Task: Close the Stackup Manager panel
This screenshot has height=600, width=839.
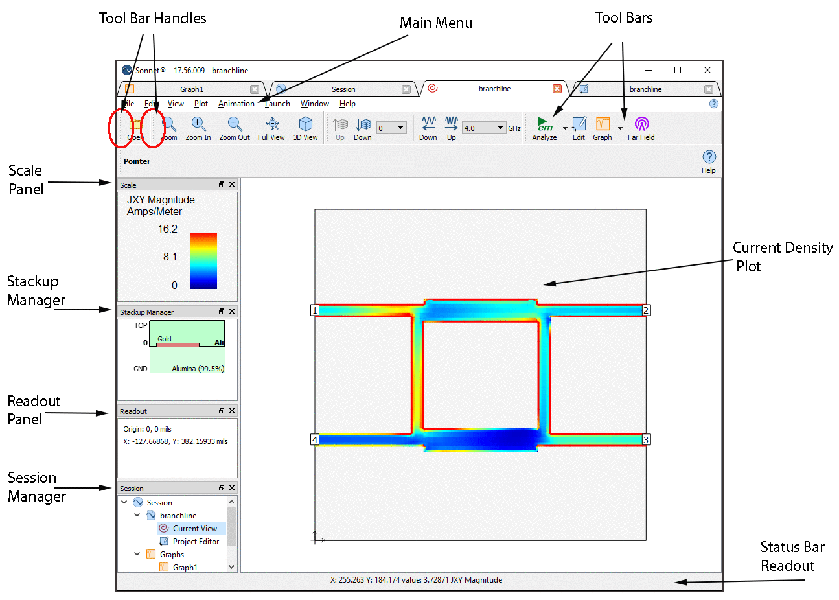Action: 232,312
